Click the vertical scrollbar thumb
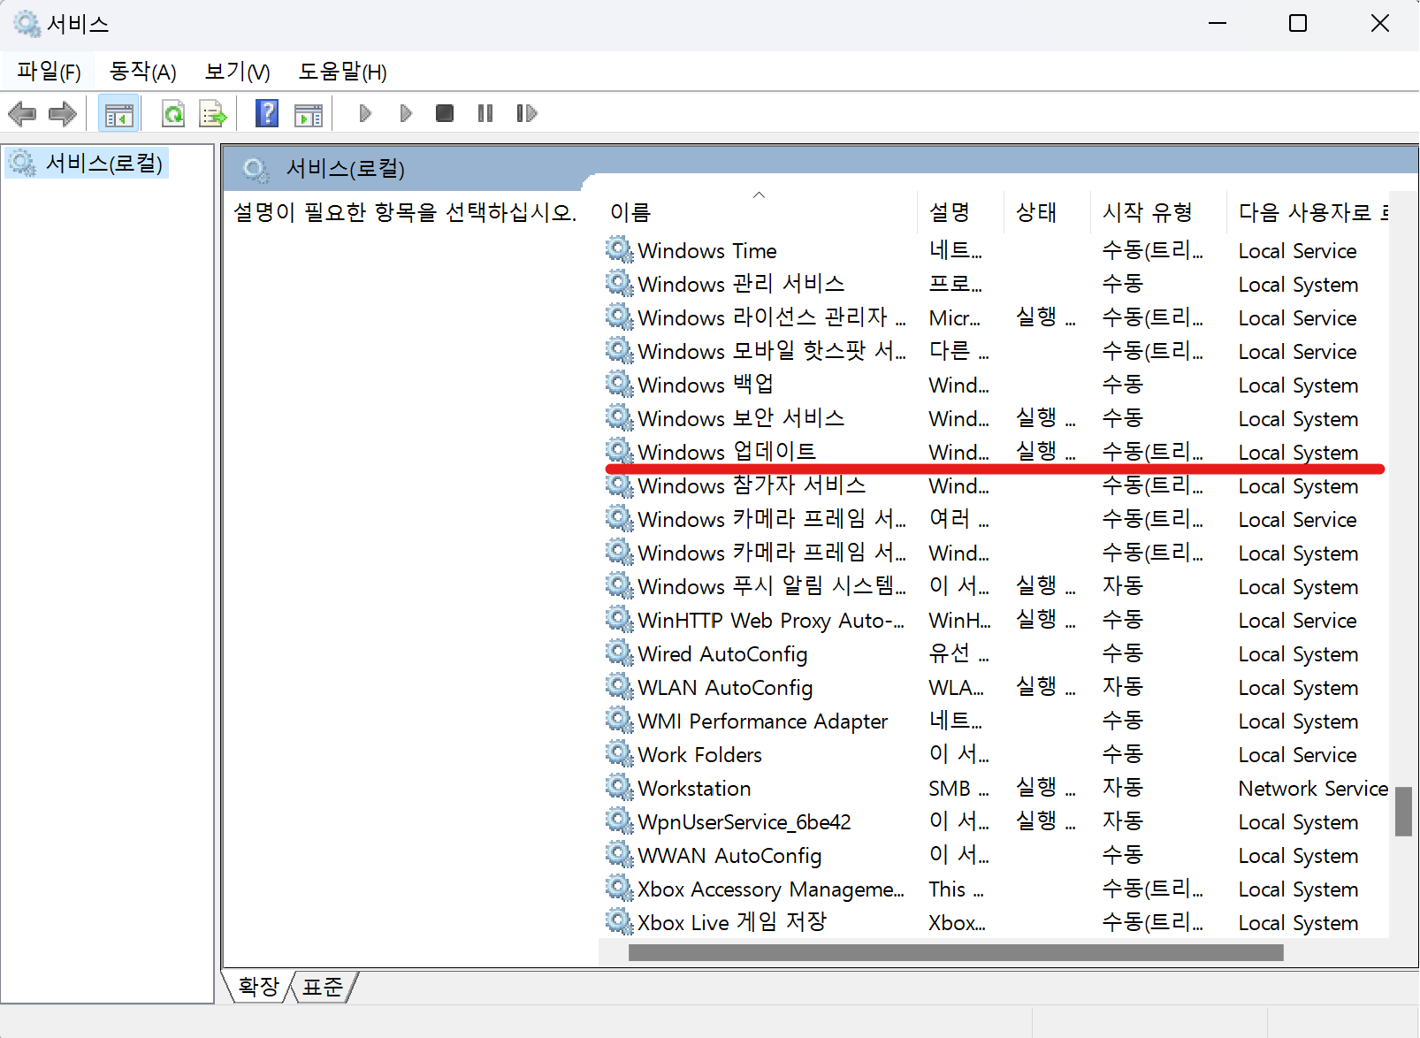This screenshot has height=1038, width=1420. coord(1403,812)
